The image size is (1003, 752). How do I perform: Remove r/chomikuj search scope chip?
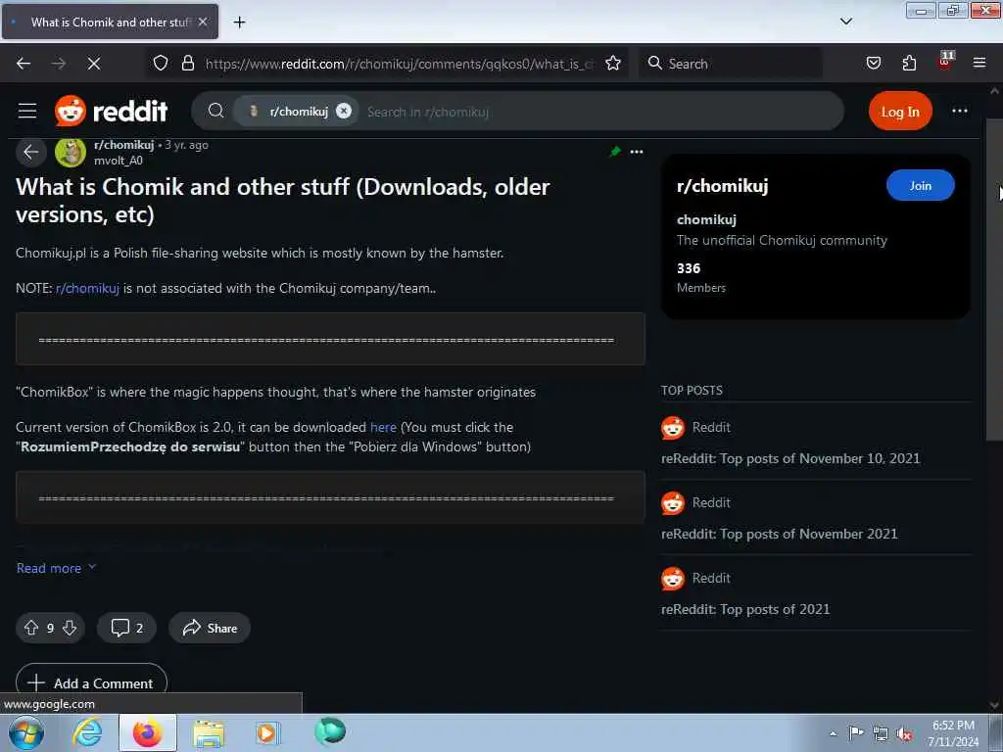pyautogui.click(x=344, y=112)
